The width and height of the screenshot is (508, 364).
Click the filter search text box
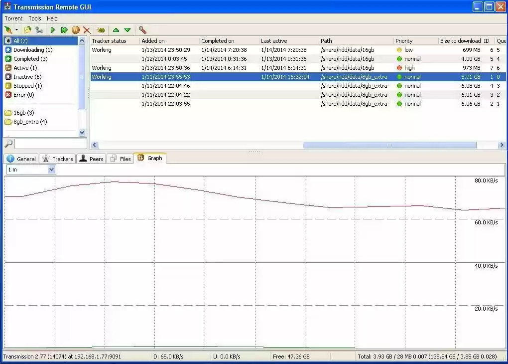pos(50,144)
